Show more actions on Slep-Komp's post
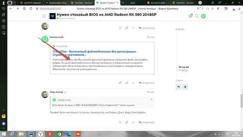The width and height of the screenshot is (243, 137). tap(133, 123)
